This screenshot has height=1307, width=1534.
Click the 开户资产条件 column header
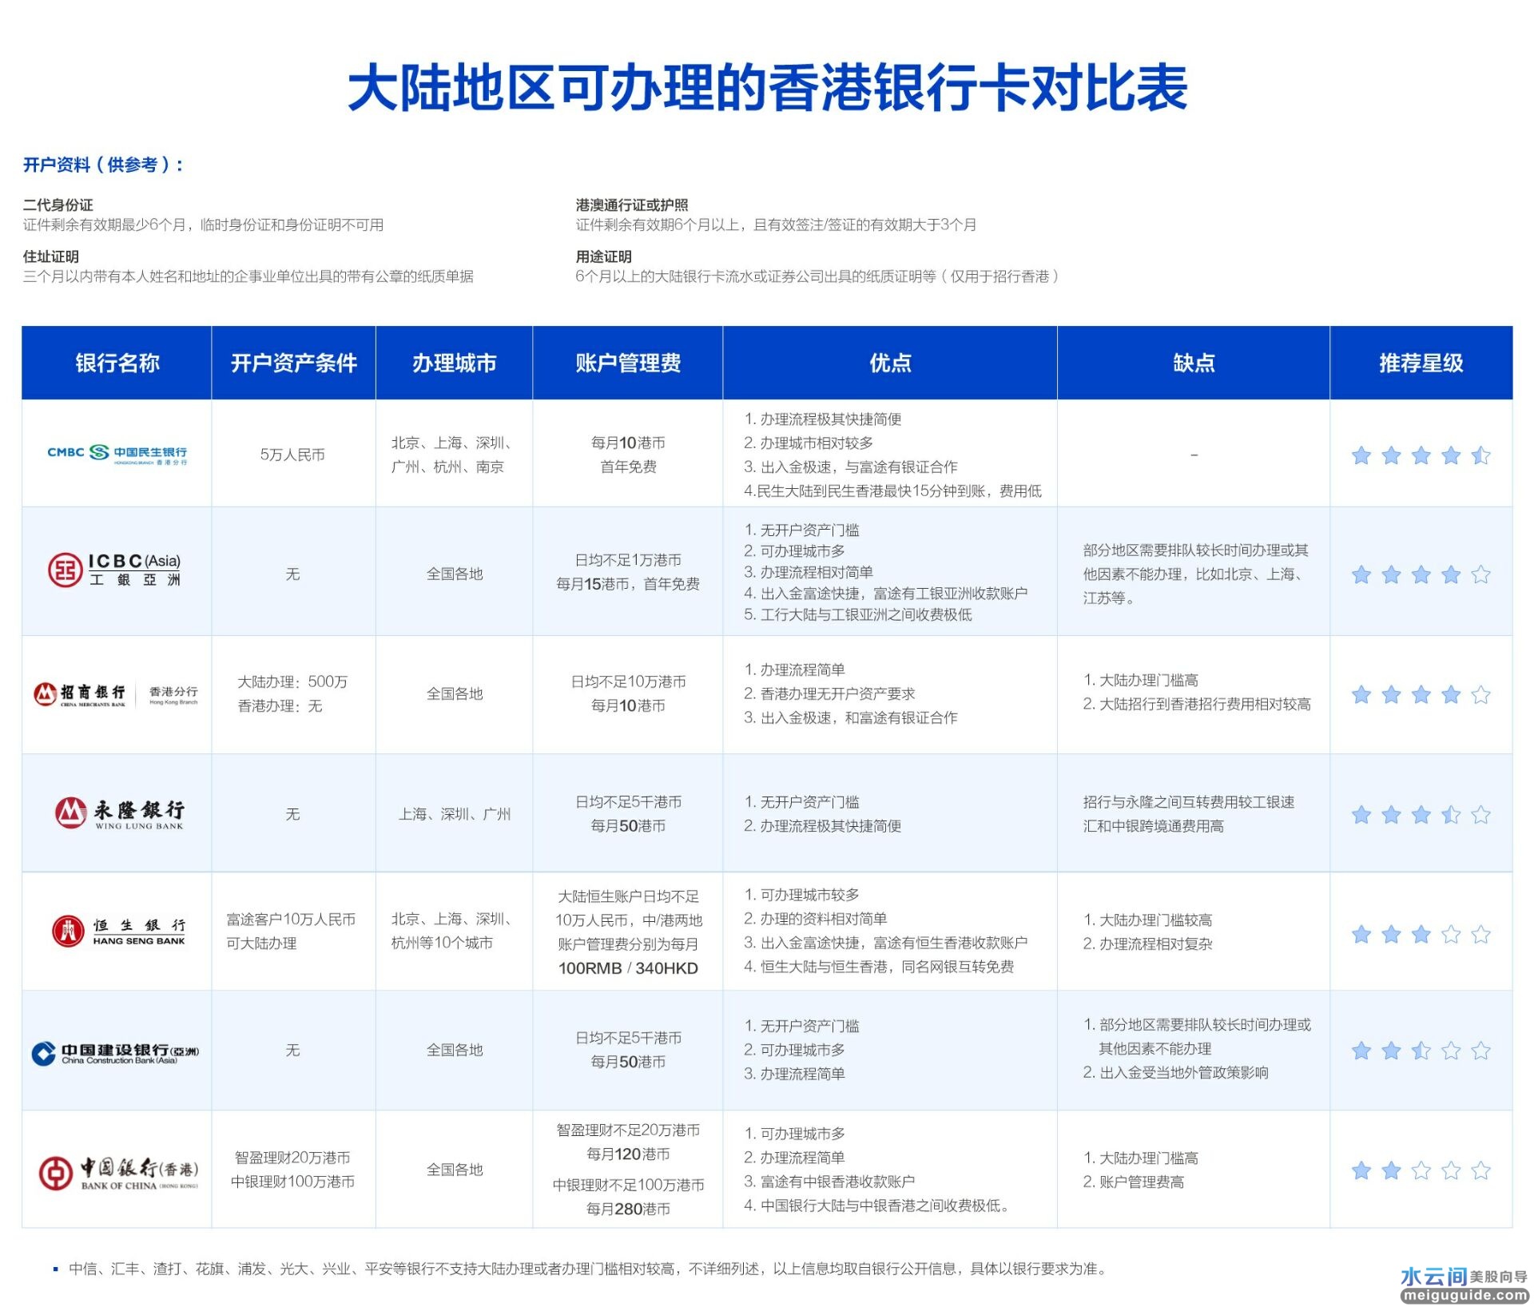294,363
